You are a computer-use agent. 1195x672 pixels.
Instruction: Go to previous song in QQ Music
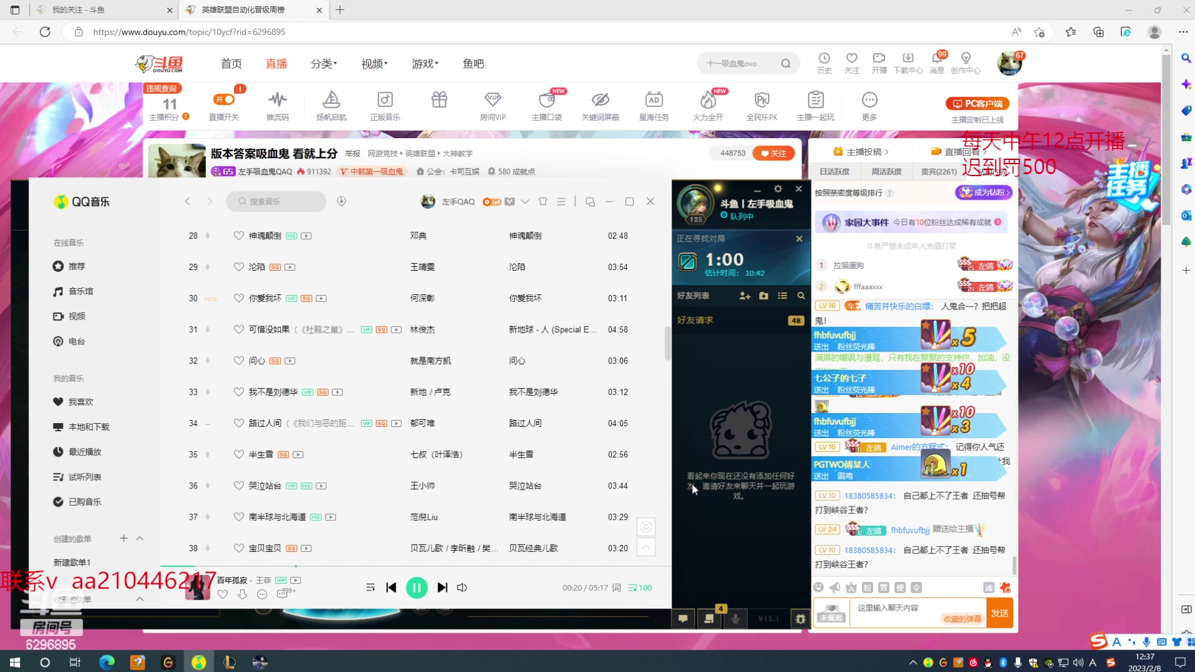coord(391,587)
